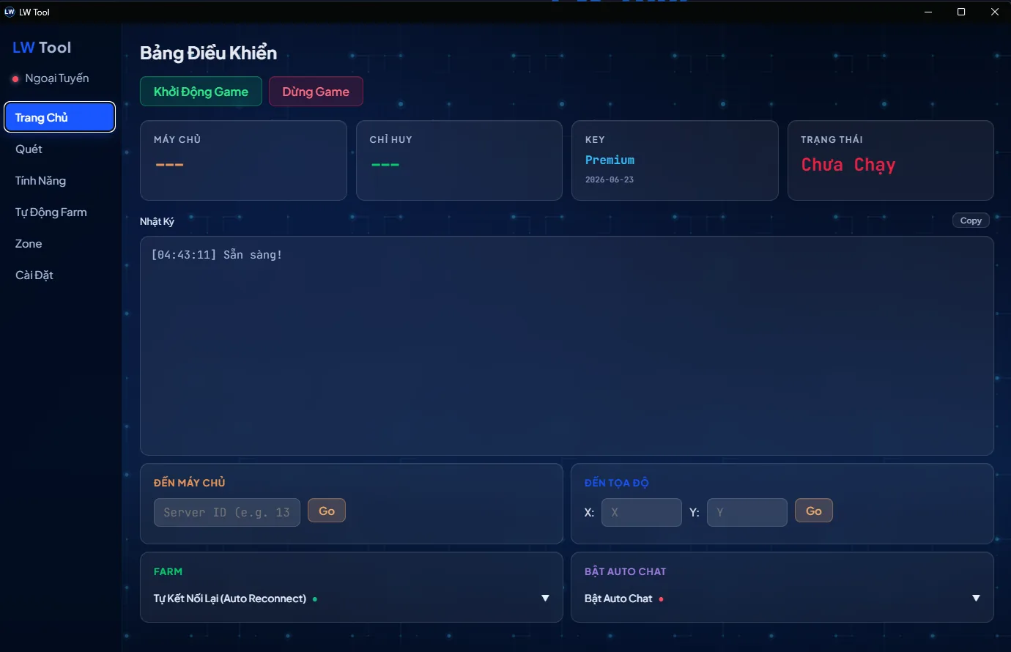
Task: Click the Chưa Chạy status text
Action: coord(848,165)
